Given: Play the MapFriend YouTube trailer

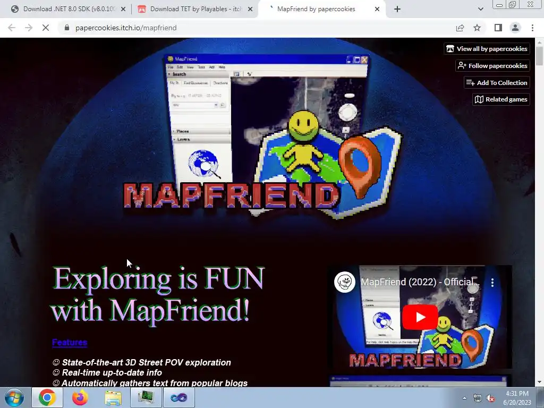Looking at the screenshot, I should pos(420,317).
